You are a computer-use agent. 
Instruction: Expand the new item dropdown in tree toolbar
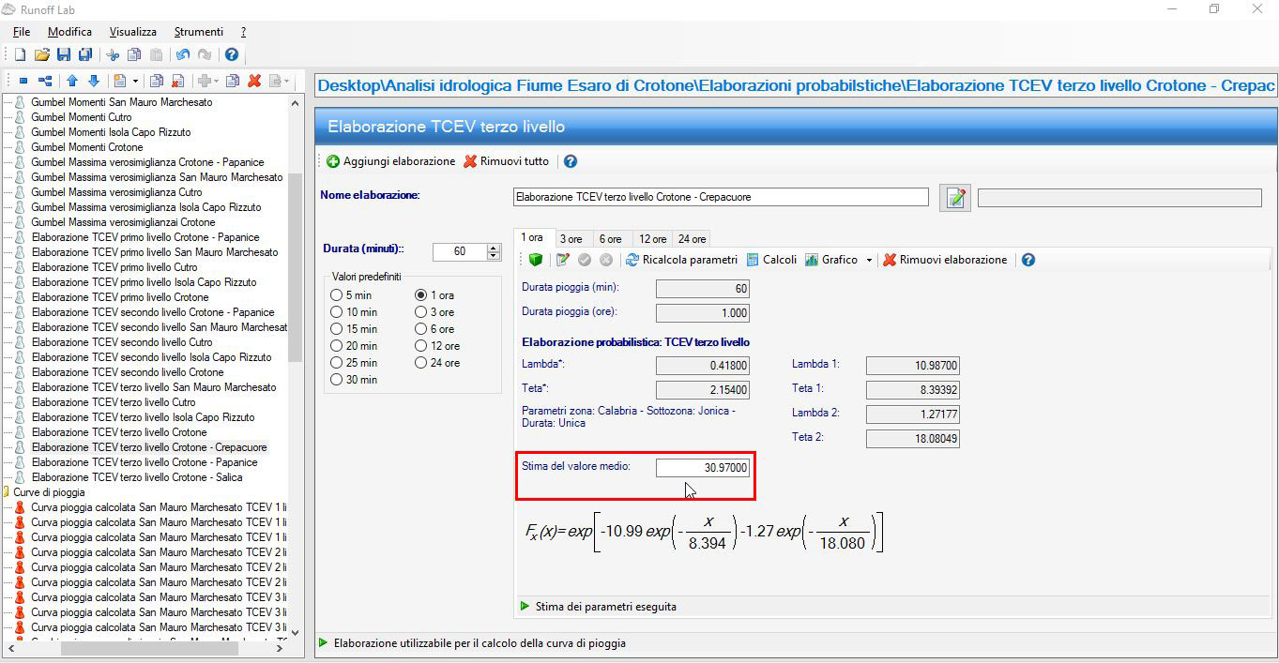(x=135, y=82)
